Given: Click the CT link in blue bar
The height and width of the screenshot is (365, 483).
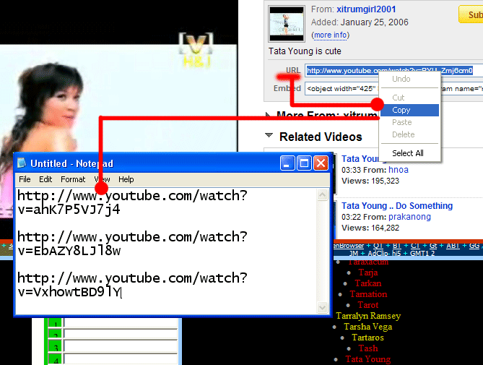Looking at the screenshot, I should pyautogui.click(x=415, y=246).
